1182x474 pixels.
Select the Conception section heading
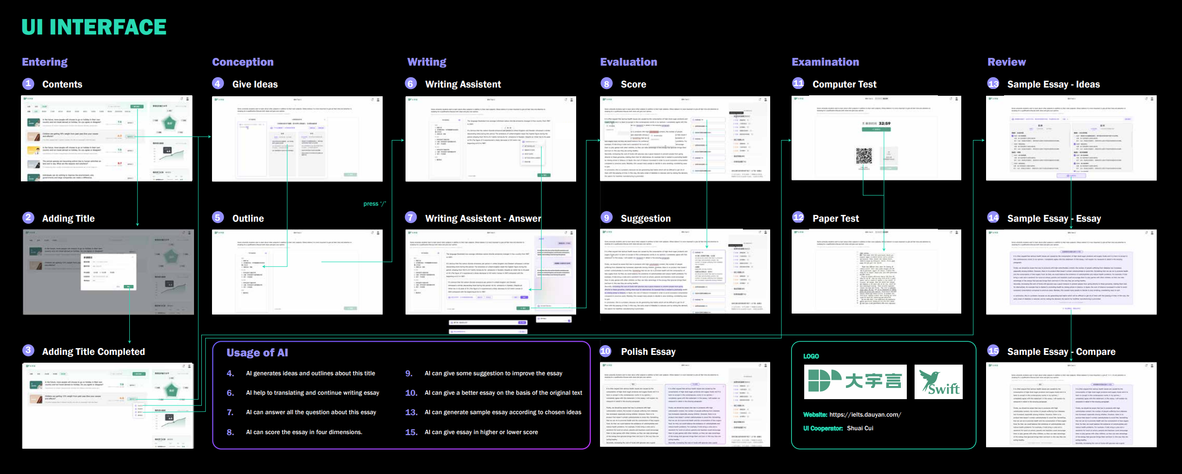click(243, 62)
